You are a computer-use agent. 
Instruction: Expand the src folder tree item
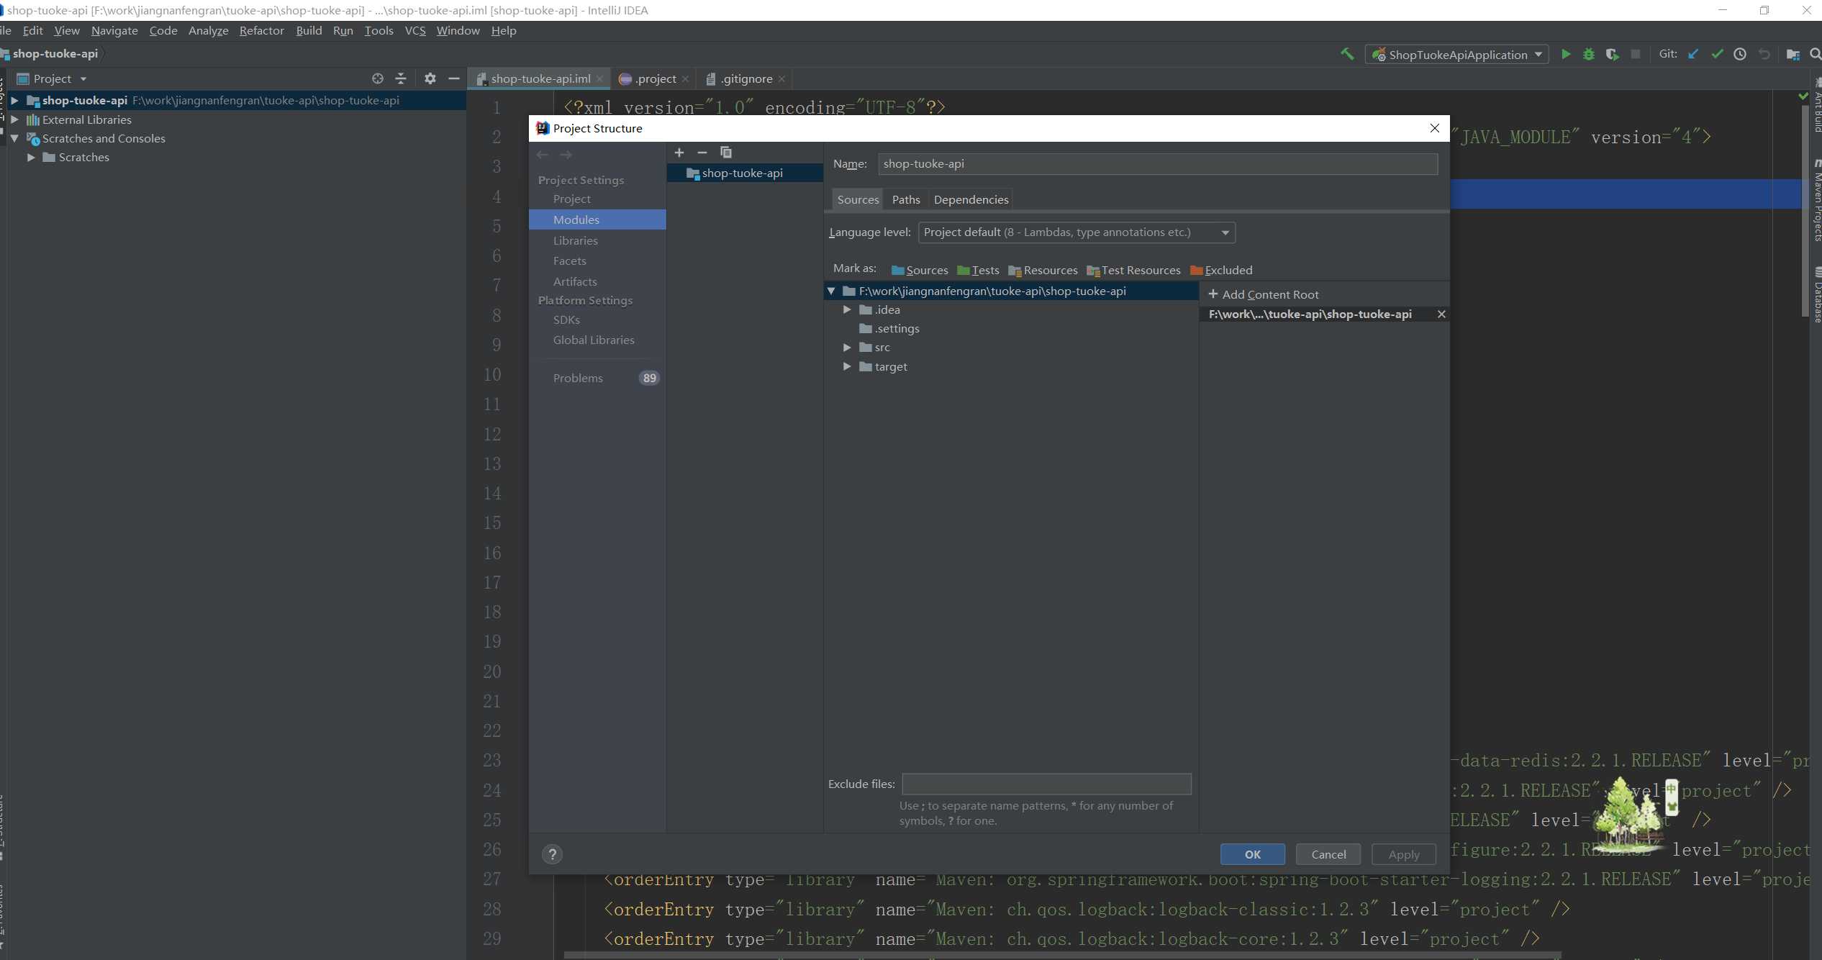click(x=847, y=347)
